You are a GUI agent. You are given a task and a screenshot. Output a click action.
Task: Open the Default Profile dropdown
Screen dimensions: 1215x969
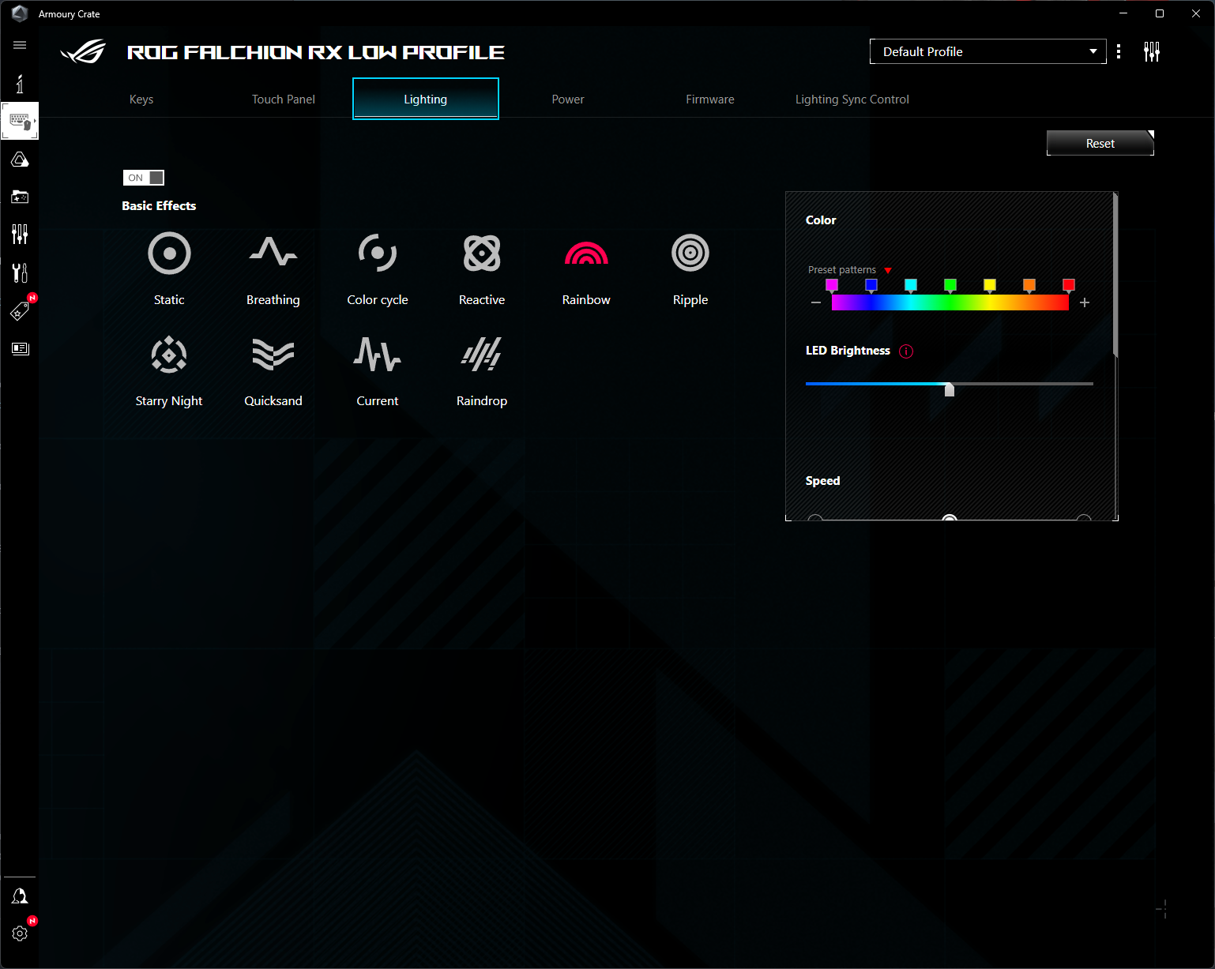(x=987, y=51)
